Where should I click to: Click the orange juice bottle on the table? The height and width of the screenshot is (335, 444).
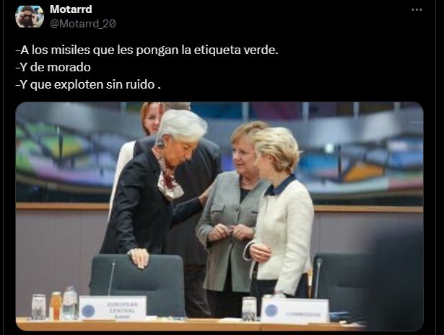tap(56, 305)
